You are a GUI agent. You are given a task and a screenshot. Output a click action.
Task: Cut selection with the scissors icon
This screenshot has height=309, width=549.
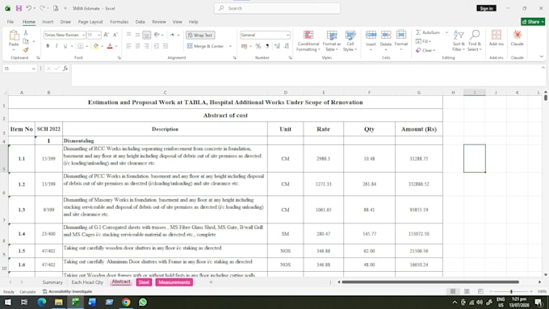[26, 32]
